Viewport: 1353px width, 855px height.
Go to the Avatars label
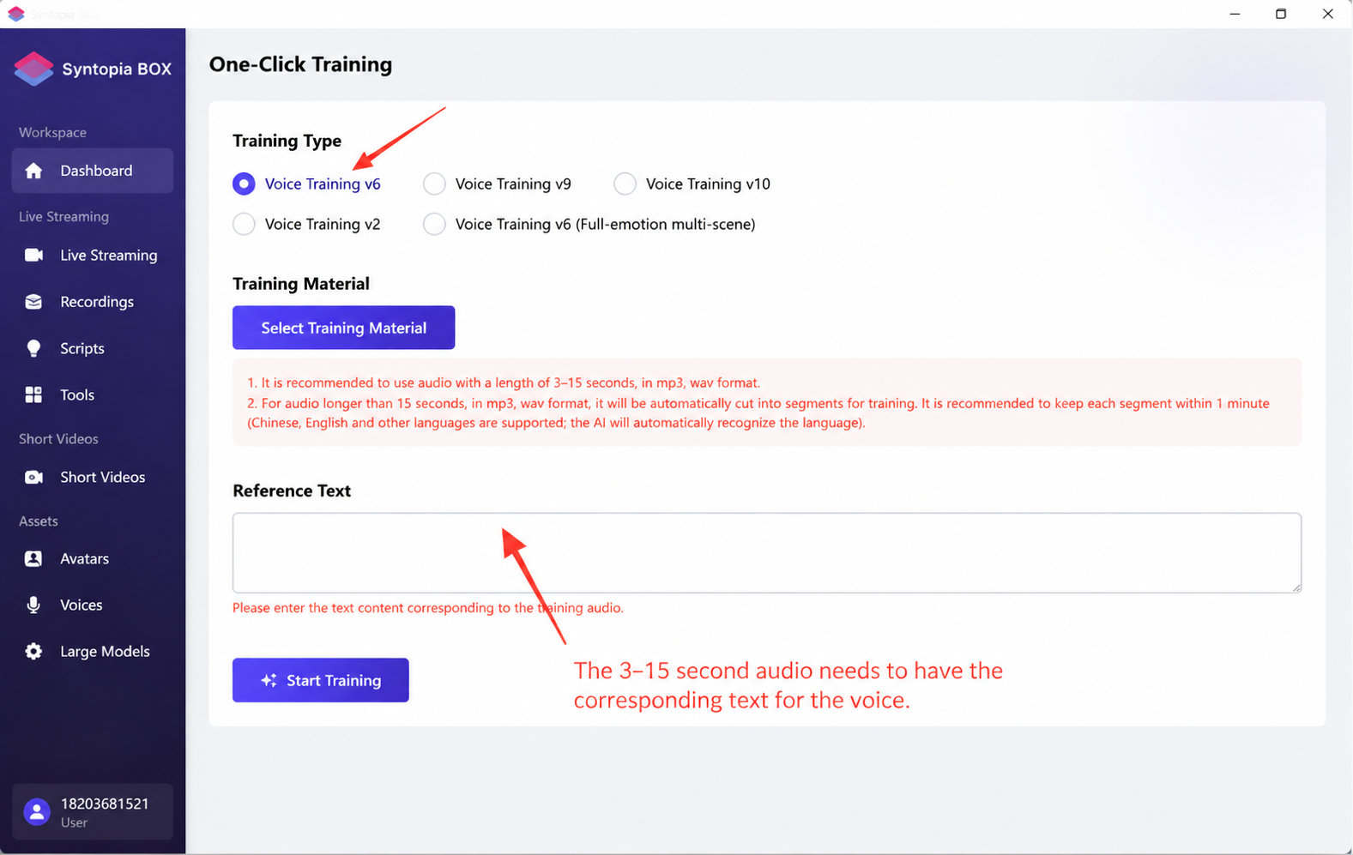pyautogui.click(x=84, y=558)
